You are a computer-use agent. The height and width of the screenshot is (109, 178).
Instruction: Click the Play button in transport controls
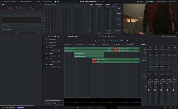coord(106,36)
